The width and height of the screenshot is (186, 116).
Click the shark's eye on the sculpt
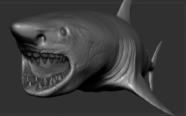[x=64, y=32]
